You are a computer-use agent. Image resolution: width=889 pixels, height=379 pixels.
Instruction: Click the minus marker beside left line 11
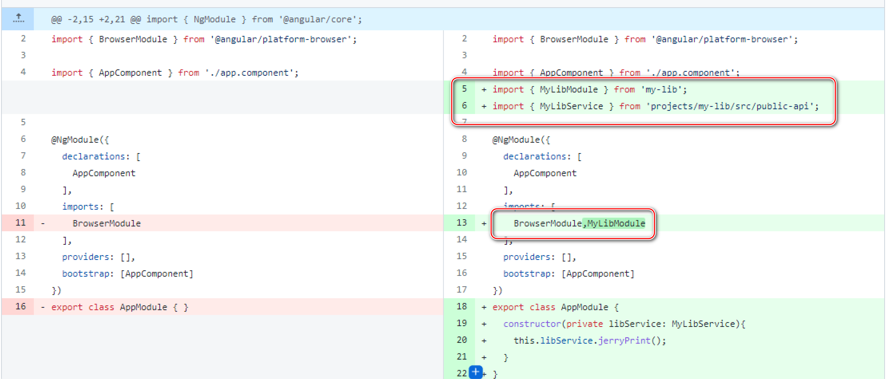tap(43, 224)
